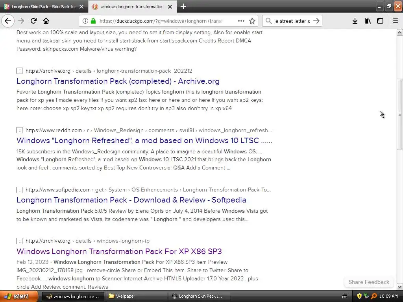Open the browser home page
This screenshot has height=302, width=403.
point(46,21)
